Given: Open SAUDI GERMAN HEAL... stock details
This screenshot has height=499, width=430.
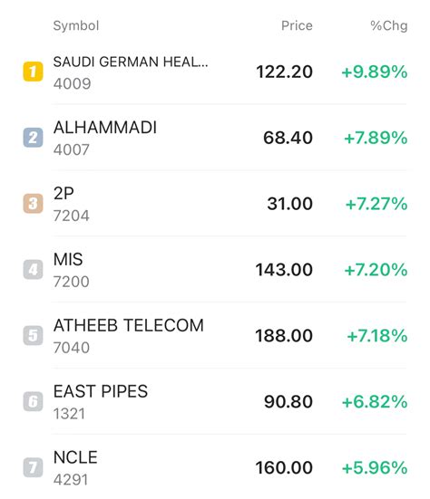Looking at the screenshot, I should coord(215,72).
